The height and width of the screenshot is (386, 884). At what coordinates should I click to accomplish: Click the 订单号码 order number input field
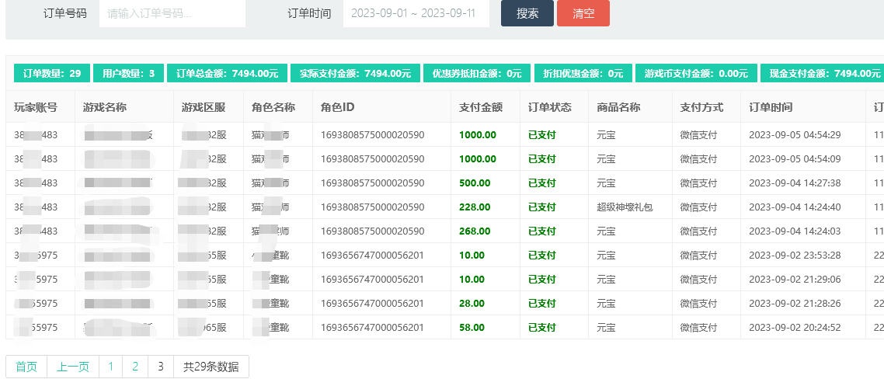pyautogui.click(x=172, y=13)
